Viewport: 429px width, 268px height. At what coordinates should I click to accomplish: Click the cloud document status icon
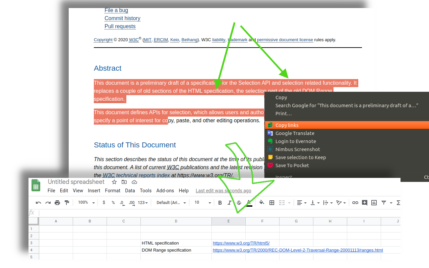134,182
